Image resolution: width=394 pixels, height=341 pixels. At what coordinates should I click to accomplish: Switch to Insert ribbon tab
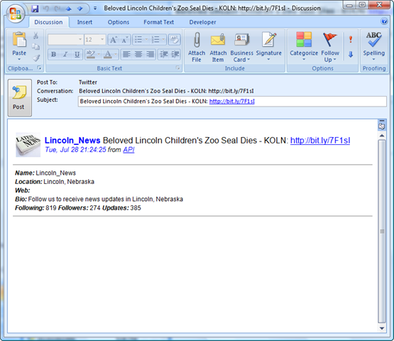click(x=84, y=22)
